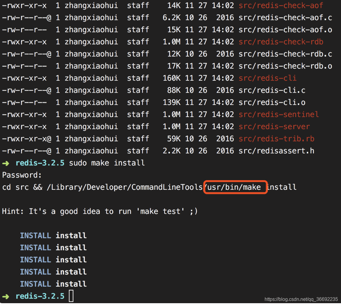
Task: Click the green arrow before 'sudo make install'
Action: [6, 163]
